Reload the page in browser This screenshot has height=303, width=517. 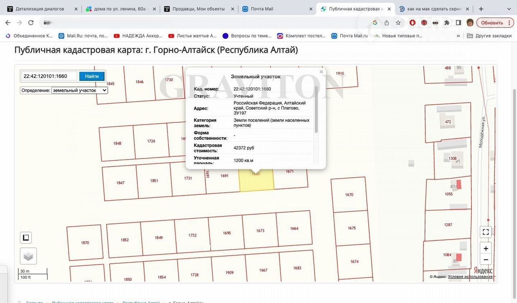click(x=31, y=23)
